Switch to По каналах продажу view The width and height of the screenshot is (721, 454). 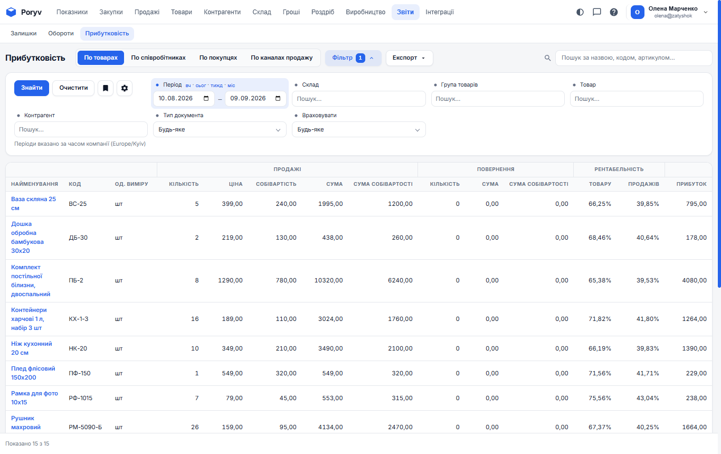[x=282, y=58]
